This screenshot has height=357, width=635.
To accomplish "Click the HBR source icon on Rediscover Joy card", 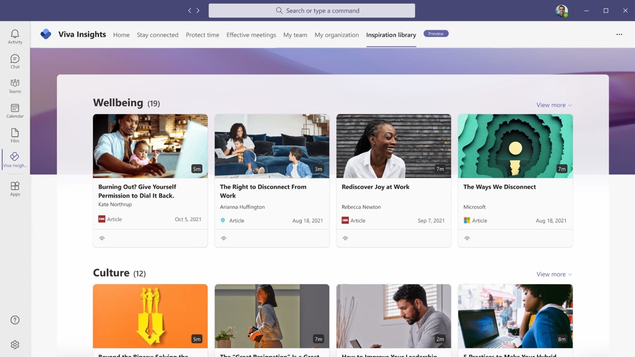I will pos(345,220).
